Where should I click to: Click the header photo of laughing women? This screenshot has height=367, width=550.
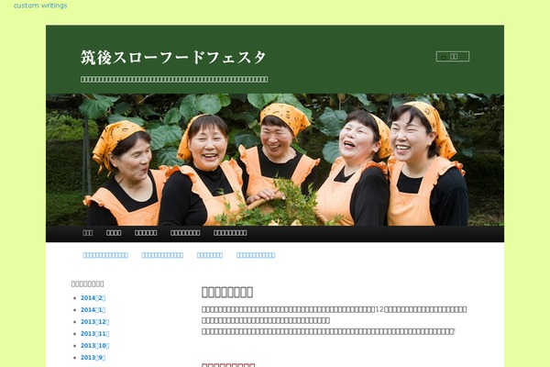point(275,160)
